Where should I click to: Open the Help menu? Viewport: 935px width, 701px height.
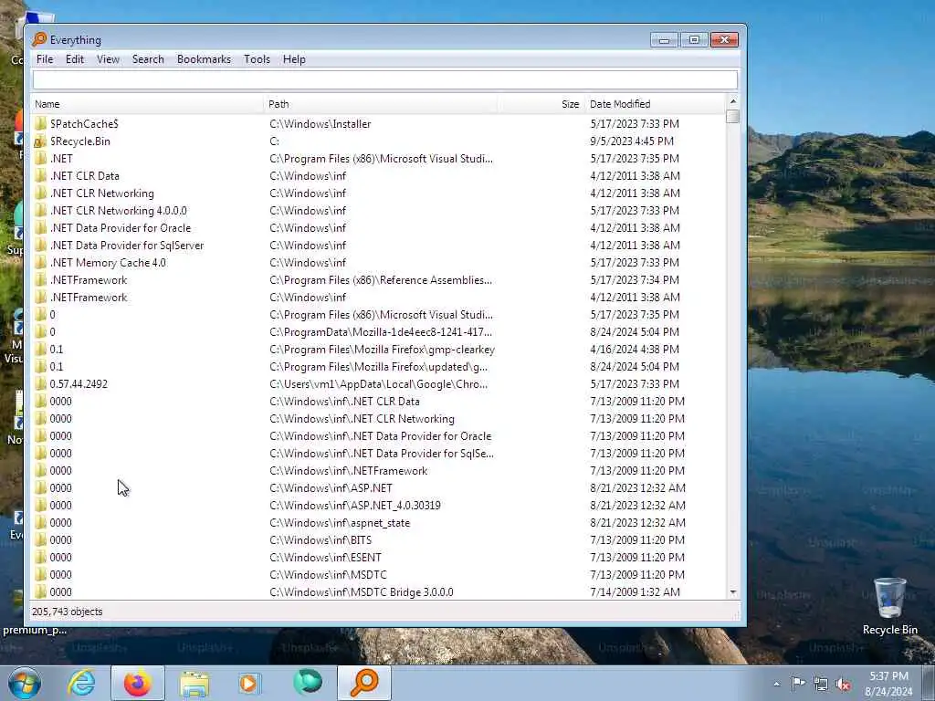coord(294,59)
